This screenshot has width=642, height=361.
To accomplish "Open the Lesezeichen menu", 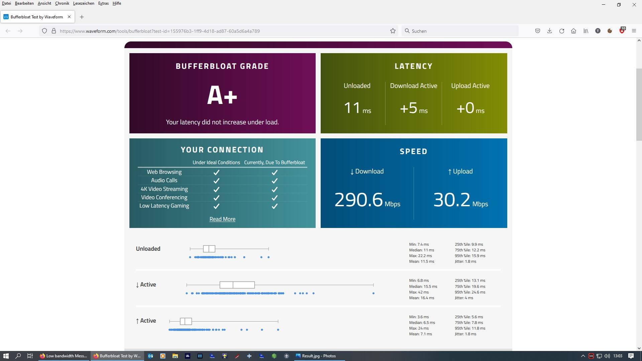I will coord(84,3).
